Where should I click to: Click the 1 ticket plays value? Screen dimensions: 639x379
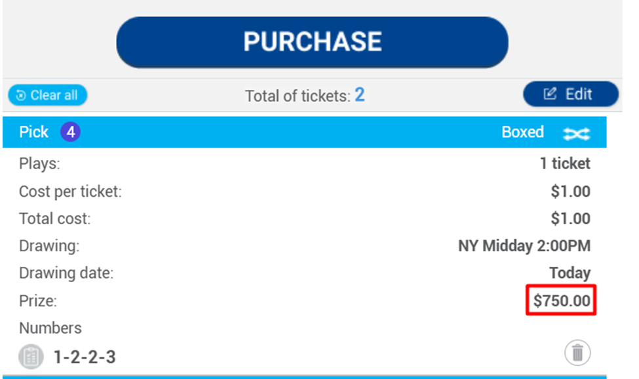point(565,164)
